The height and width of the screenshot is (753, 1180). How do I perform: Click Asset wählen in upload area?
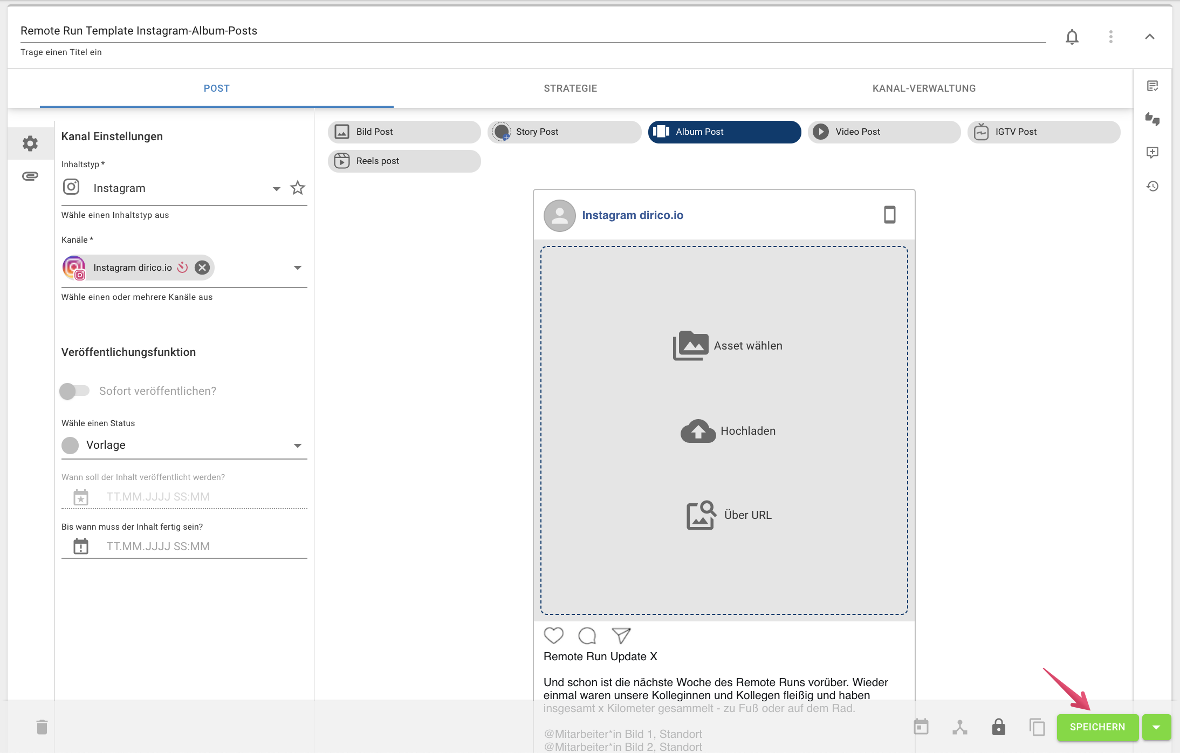[727, 346]
